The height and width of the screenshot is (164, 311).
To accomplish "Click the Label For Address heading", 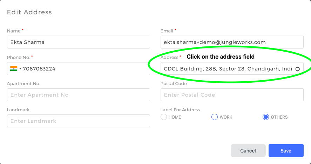I will click(x=180, y=110).
